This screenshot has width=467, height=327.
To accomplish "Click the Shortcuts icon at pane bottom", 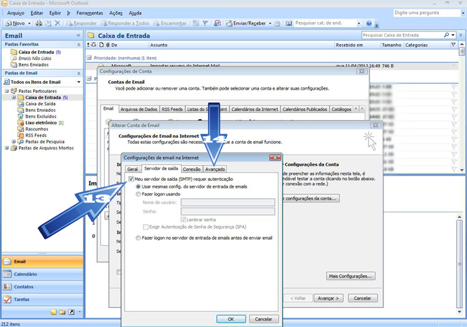I will 71,312.
